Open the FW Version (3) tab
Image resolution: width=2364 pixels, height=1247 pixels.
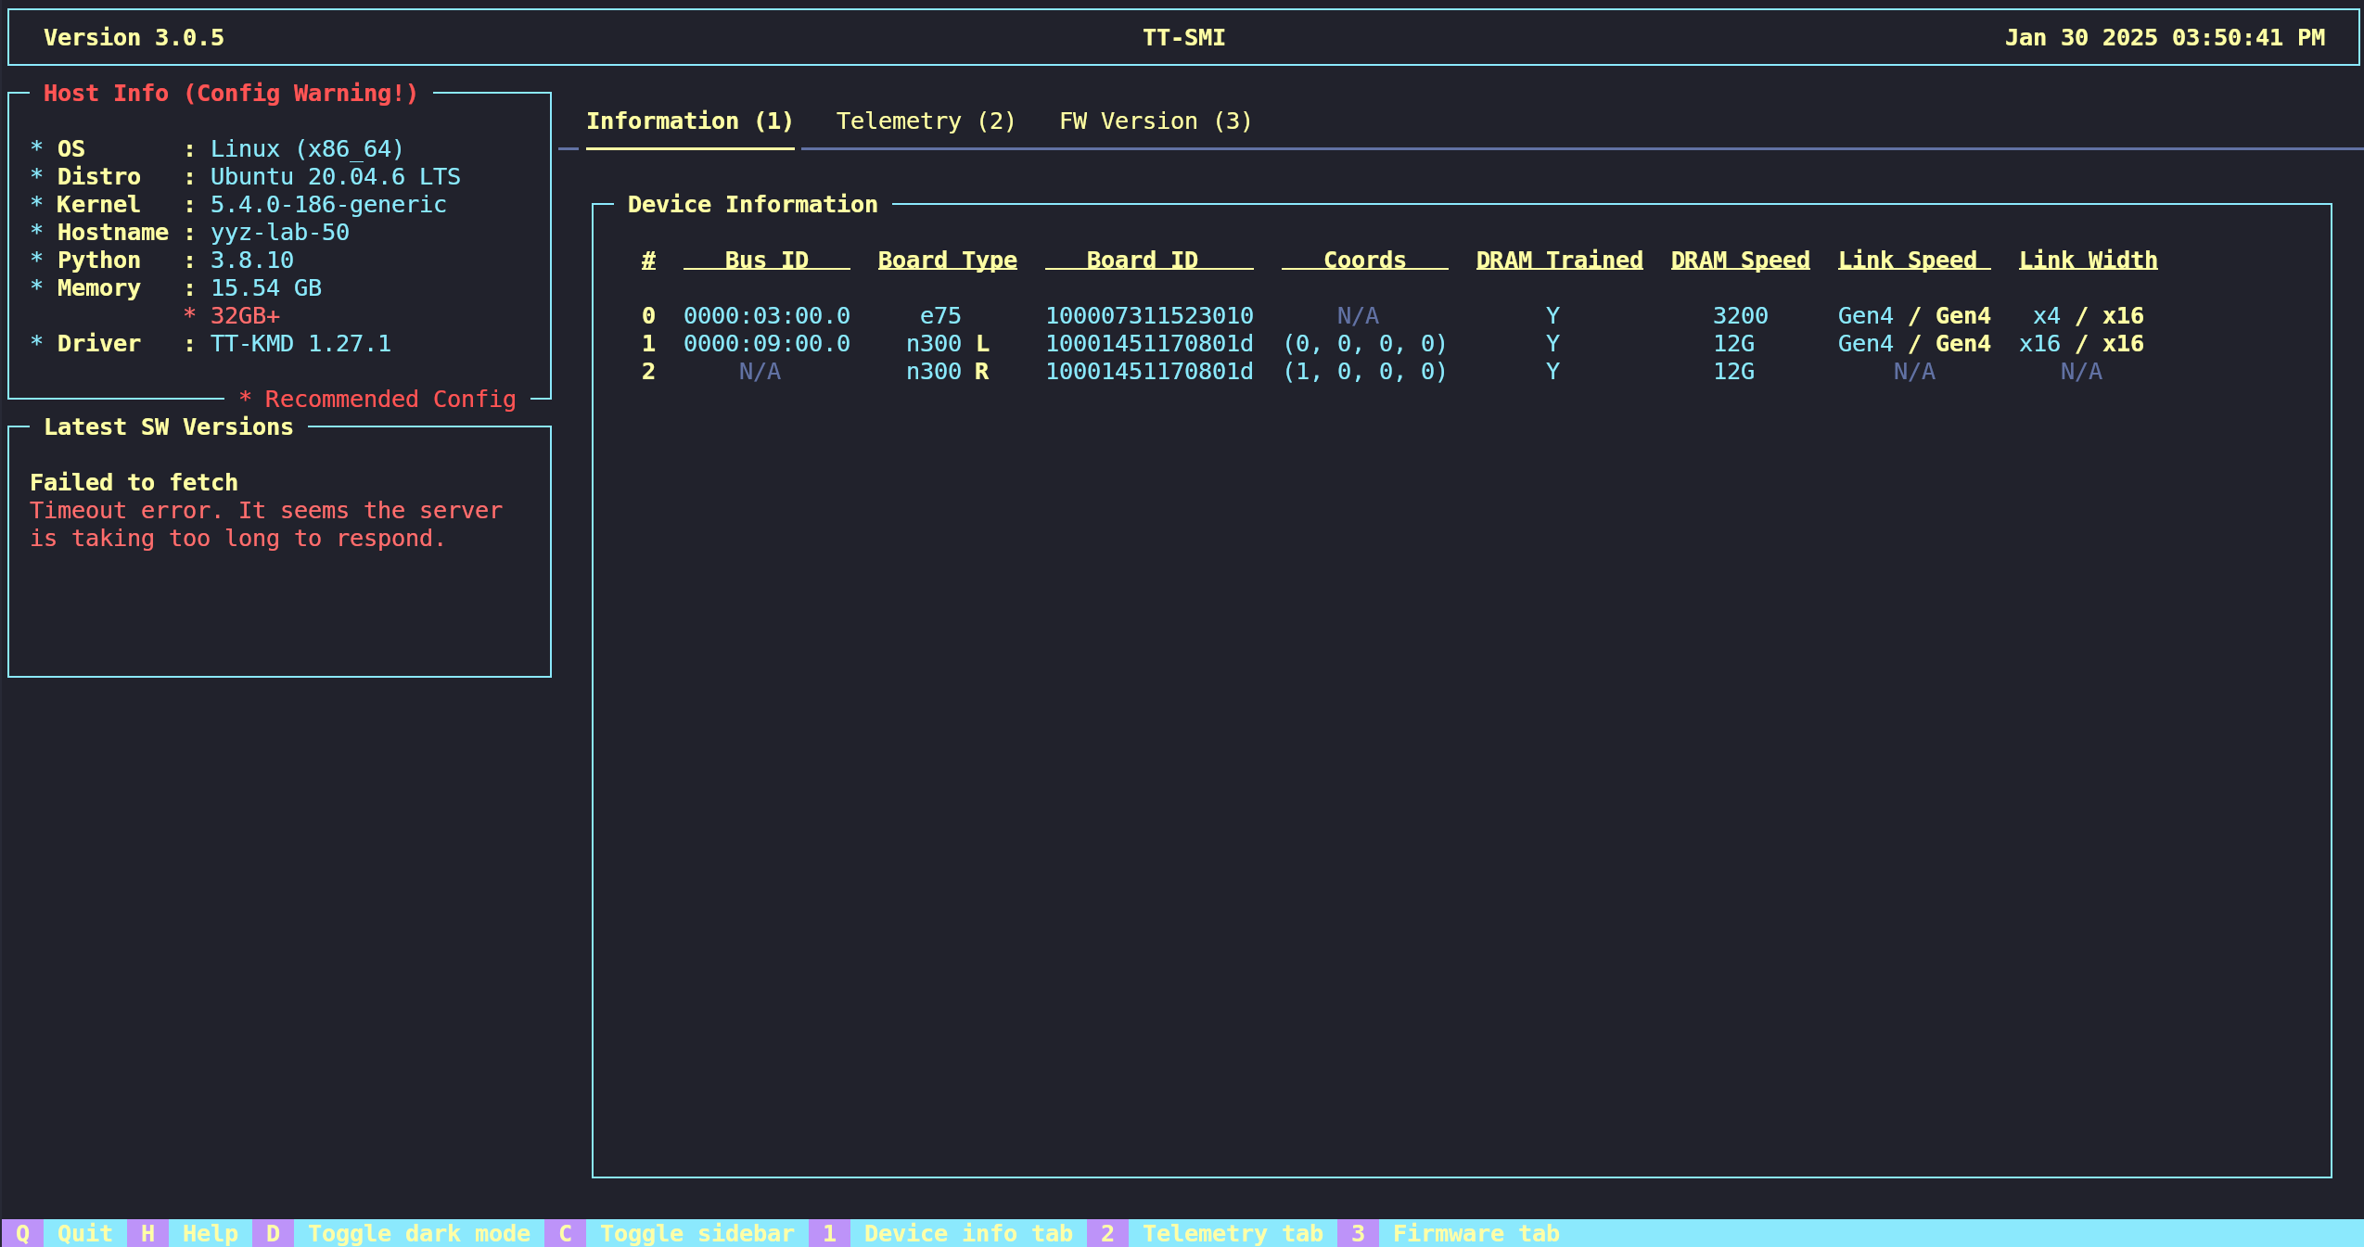(x=1156, y=121)
